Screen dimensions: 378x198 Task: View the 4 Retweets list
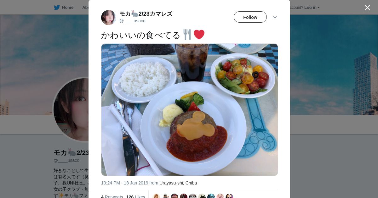[x=112, y=197]
